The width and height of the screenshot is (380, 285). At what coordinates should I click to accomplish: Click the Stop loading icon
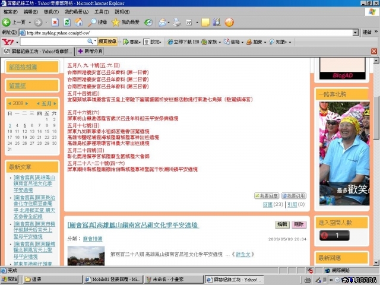[55, 22]
